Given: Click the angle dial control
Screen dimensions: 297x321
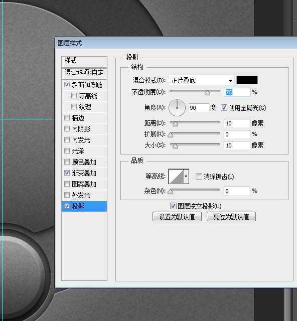Looking at the screenshot, I should coord(177,108).
